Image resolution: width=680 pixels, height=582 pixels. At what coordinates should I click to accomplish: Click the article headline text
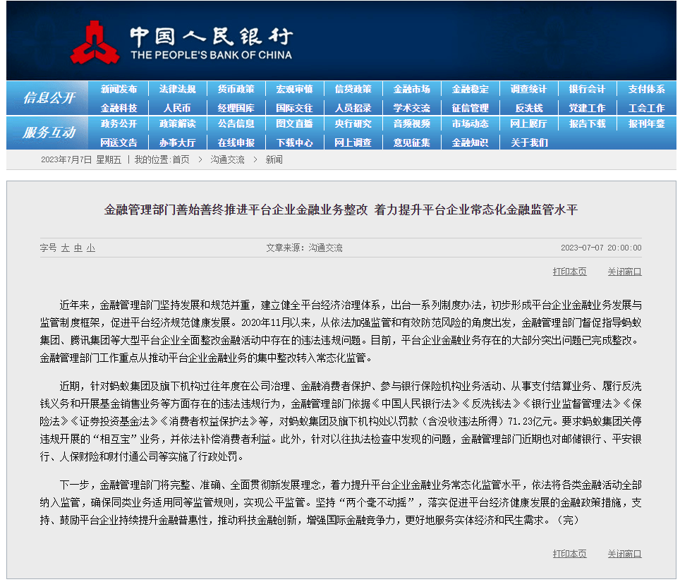341,210
